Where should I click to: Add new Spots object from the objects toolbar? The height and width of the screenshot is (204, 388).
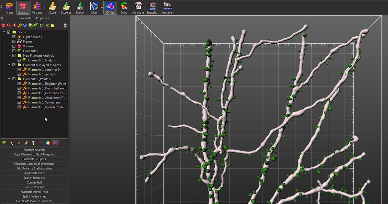[x=20, y=25]
